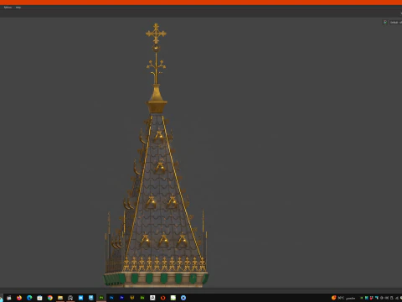Viewport: 402px width, 302px height.
Task: Open Google Chrome from the taskbar
Action: click(50, 298)
